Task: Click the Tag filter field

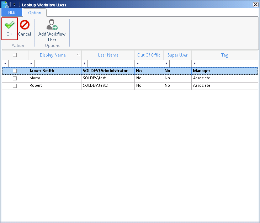Action: tap(228, 64)
